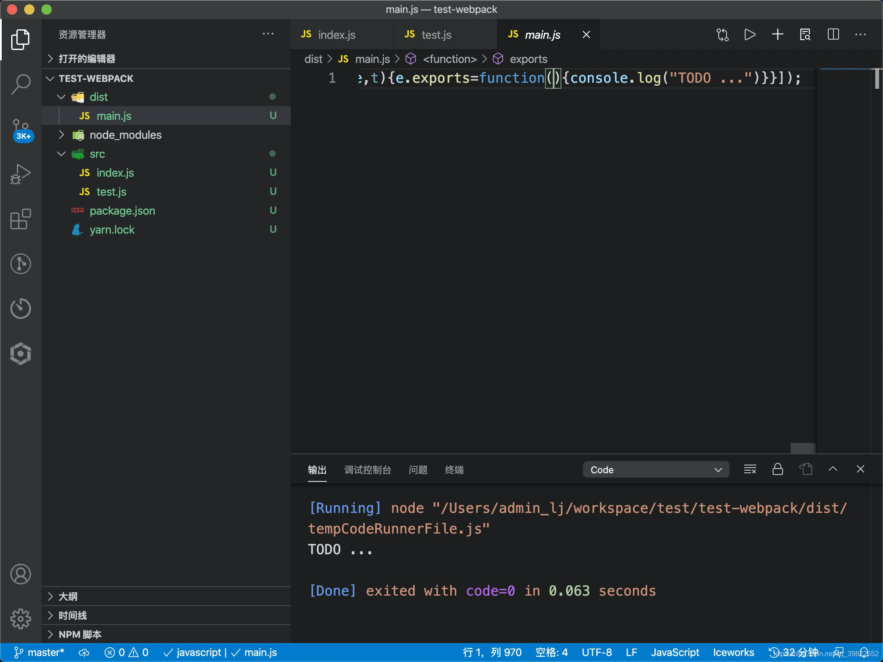The width and height of the screenshot is (883, 662).
Task: Click the compare changes icon in editor toolbar
Action: pos(723,34)
